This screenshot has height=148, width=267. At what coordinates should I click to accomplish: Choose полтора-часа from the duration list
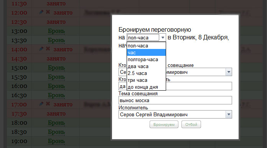(x=146, y=60)
